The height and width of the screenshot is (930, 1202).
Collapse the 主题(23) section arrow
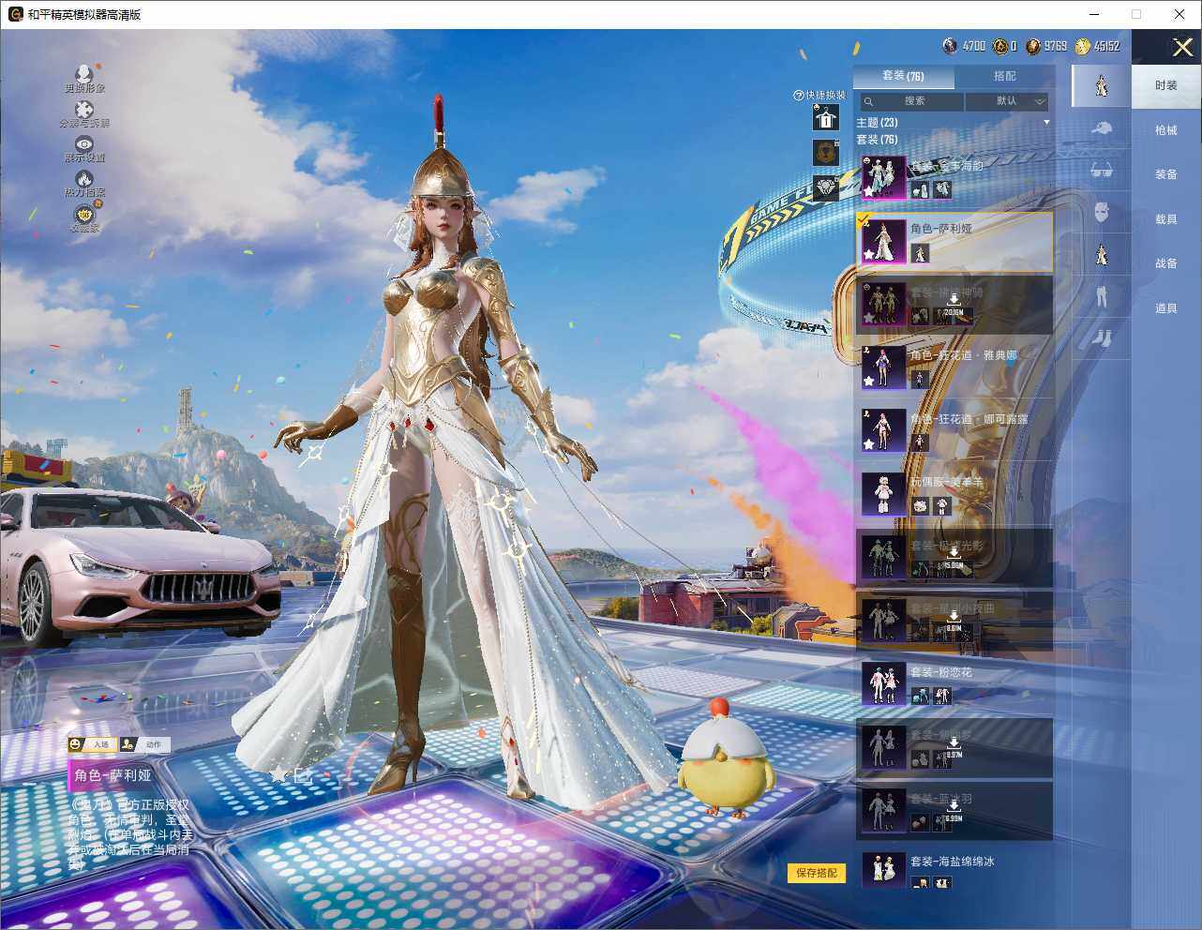[x=1046, y=123]
